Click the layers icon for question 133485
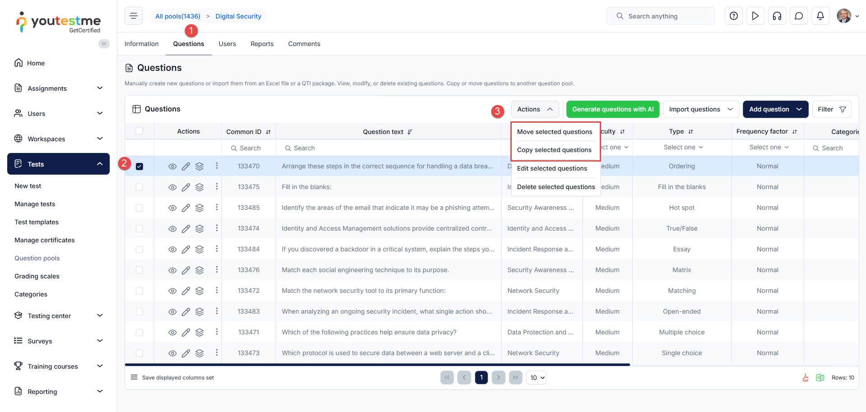The width and height of the screenshot is (866, 412). tap(199, 208)
